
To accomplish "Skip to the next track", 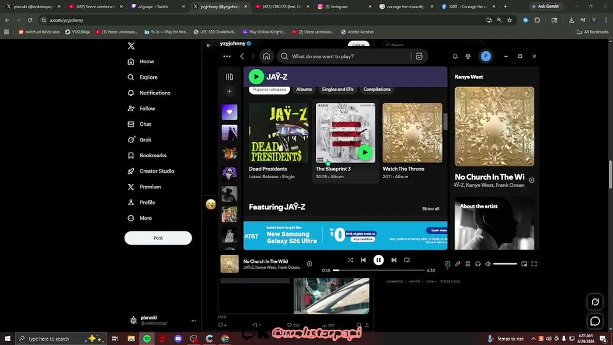I will 394,260.
